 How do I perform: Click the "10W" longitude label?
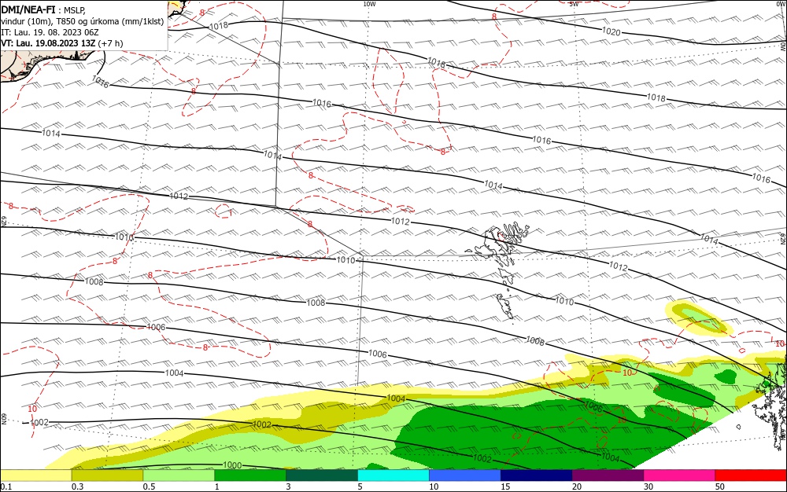tap(369, 4)
